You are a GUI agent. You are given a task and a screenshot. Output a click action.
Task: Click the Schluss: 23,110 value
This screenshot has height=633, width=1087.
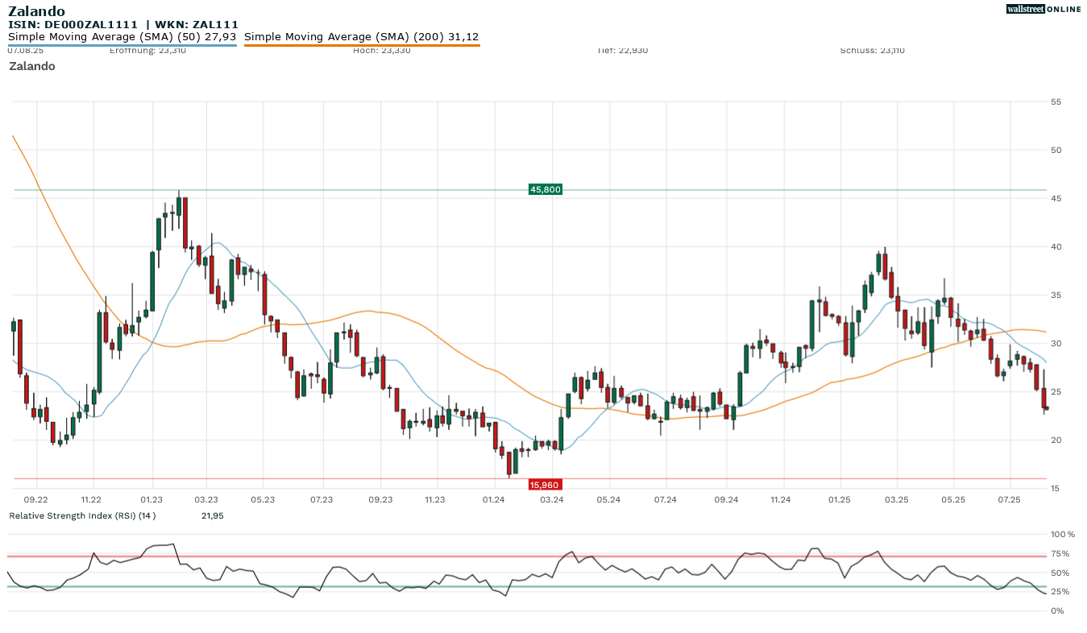[872, 50]
